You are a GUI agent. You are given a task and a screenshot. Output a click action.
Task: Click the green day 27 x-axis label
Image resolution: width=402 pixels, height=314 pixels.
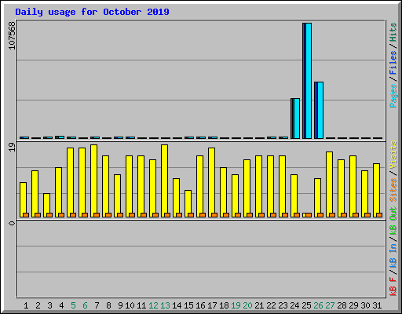point(330,305)
